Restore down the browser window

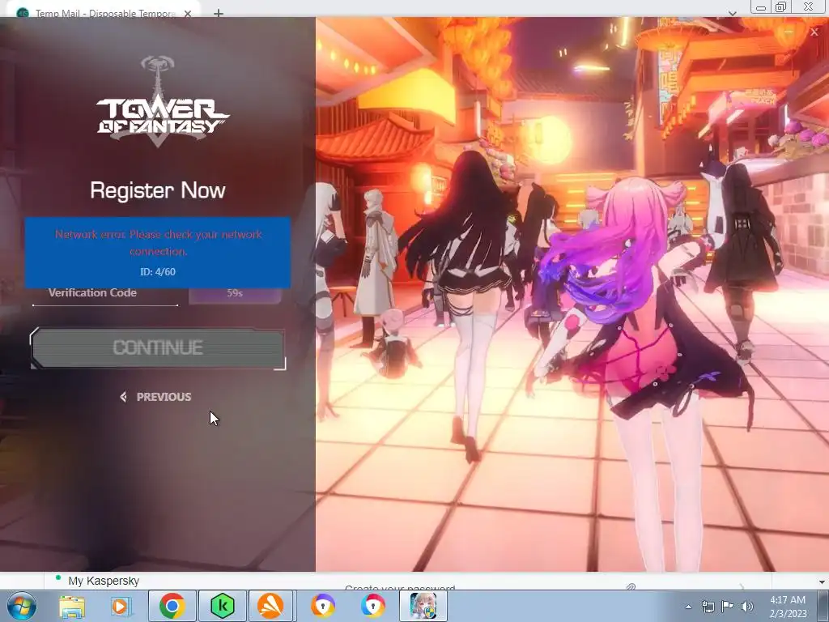[x=781, y=6]
